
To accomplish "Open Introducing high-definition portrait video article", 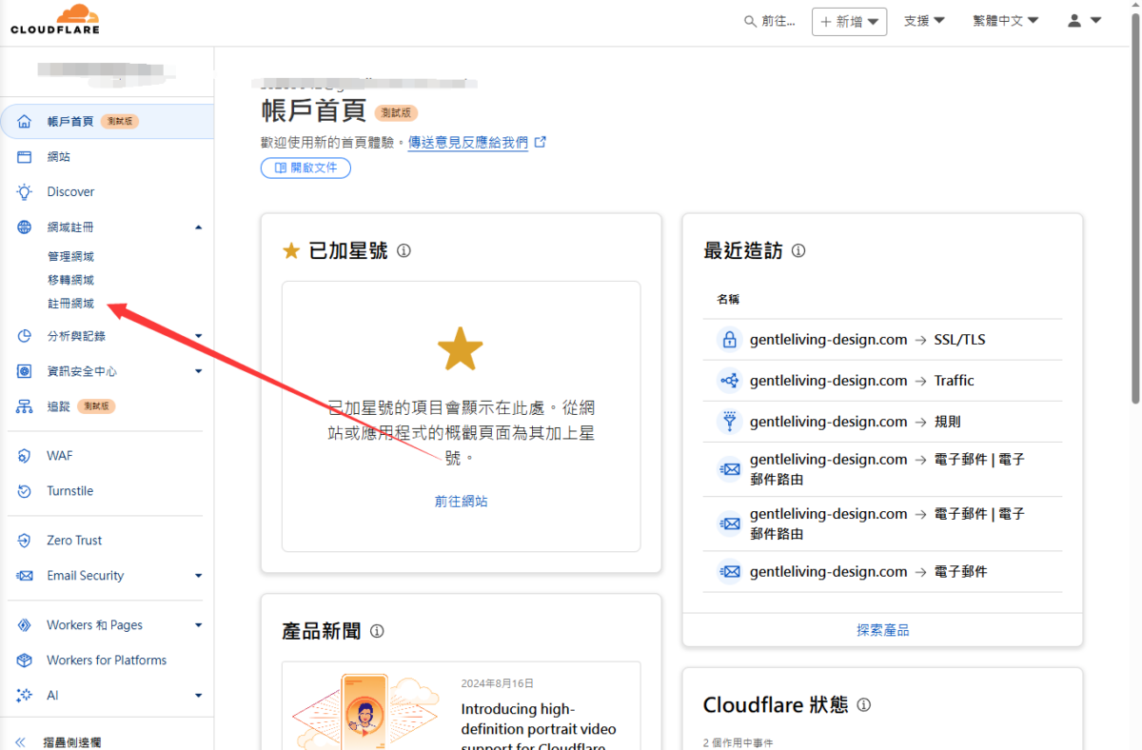I will coord(539,727).
